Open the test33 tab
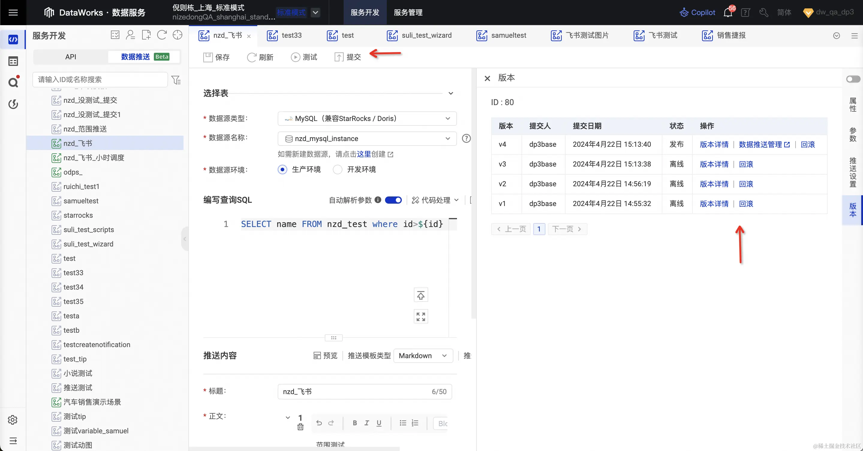 tap(291, 35)
